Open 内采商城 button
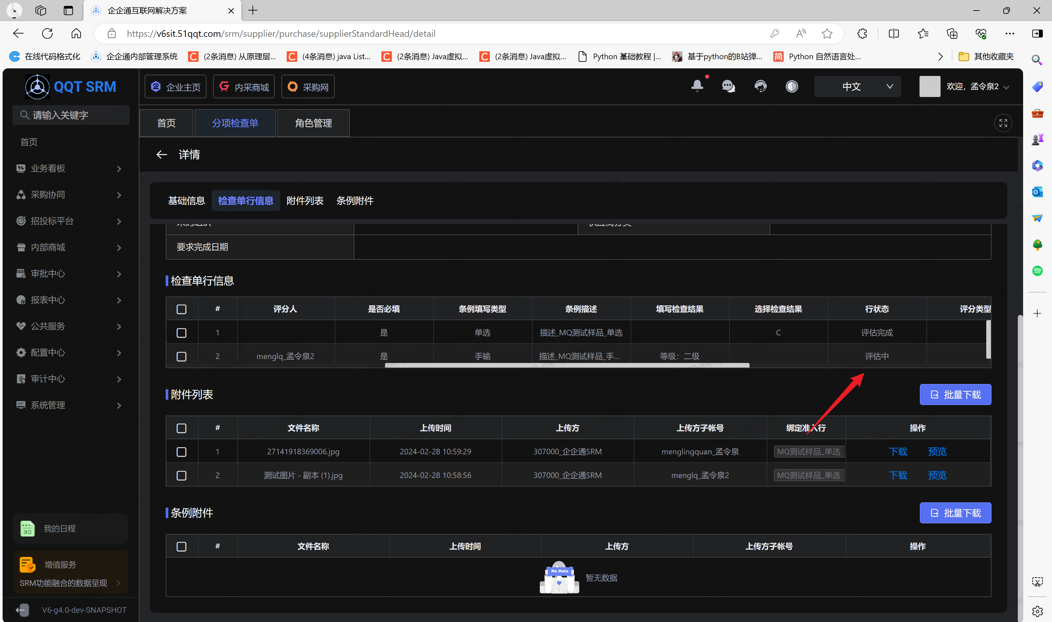The height and width of the screenshot is (622, 1052). click(244, 87)
